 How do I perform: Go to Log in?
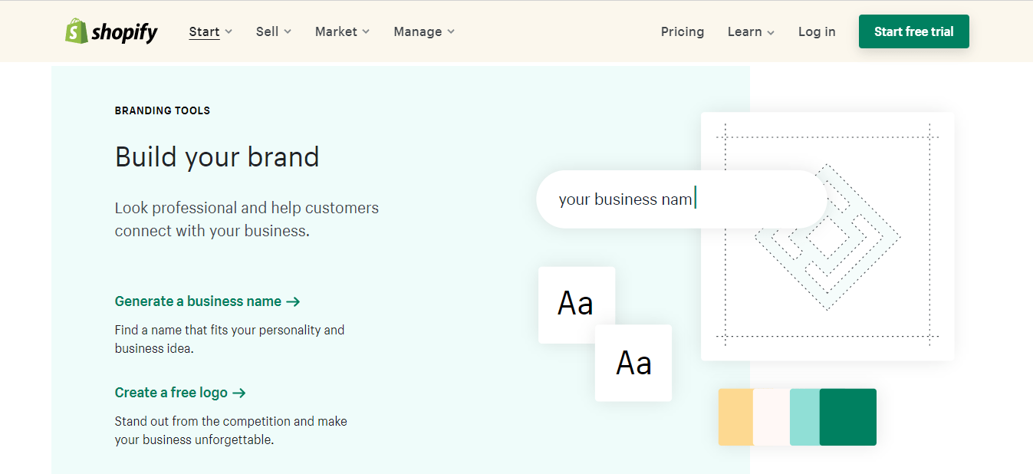(x=817, y=31)
